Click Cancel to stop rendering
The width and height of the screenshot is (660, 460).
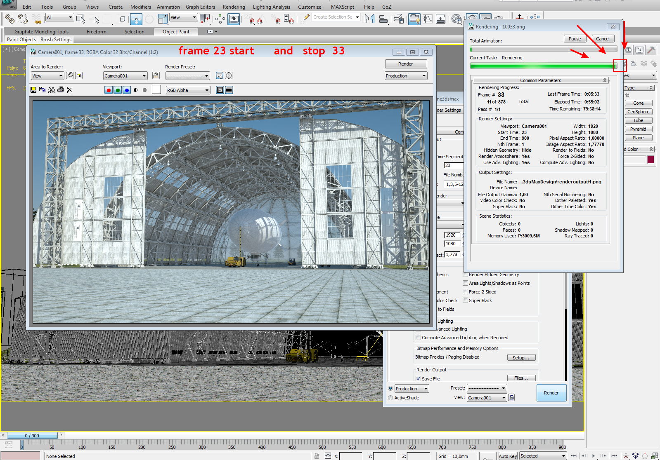click(x=602, y=39)
